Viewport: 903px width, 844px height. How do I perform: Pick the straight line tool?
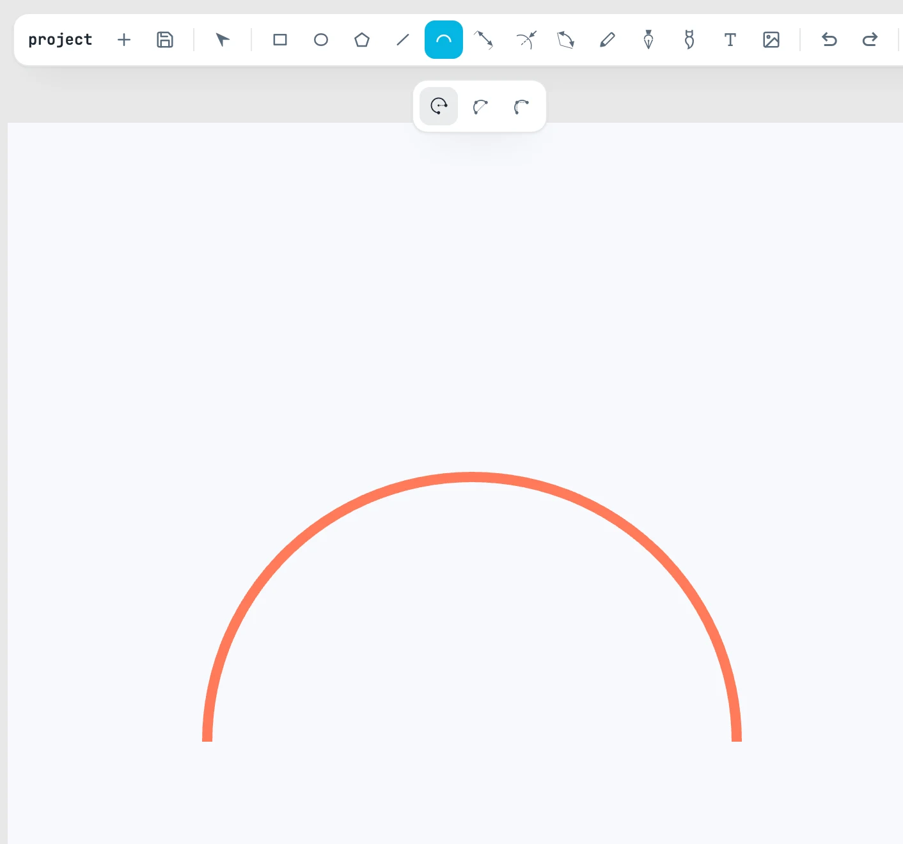click(x=403, y=40)
